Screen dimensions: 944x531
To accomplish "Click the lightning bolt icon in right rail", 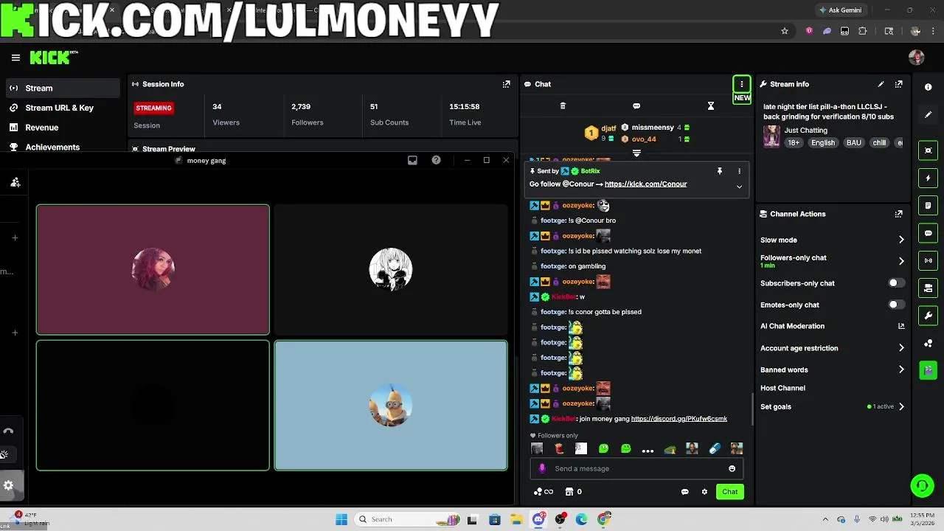I will (x=928, y=178).
